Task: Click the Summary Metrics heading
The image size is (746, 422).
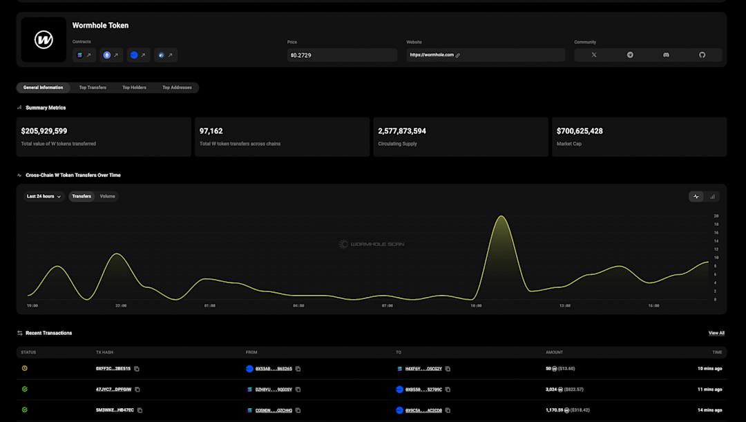Action: coord(46,108)
